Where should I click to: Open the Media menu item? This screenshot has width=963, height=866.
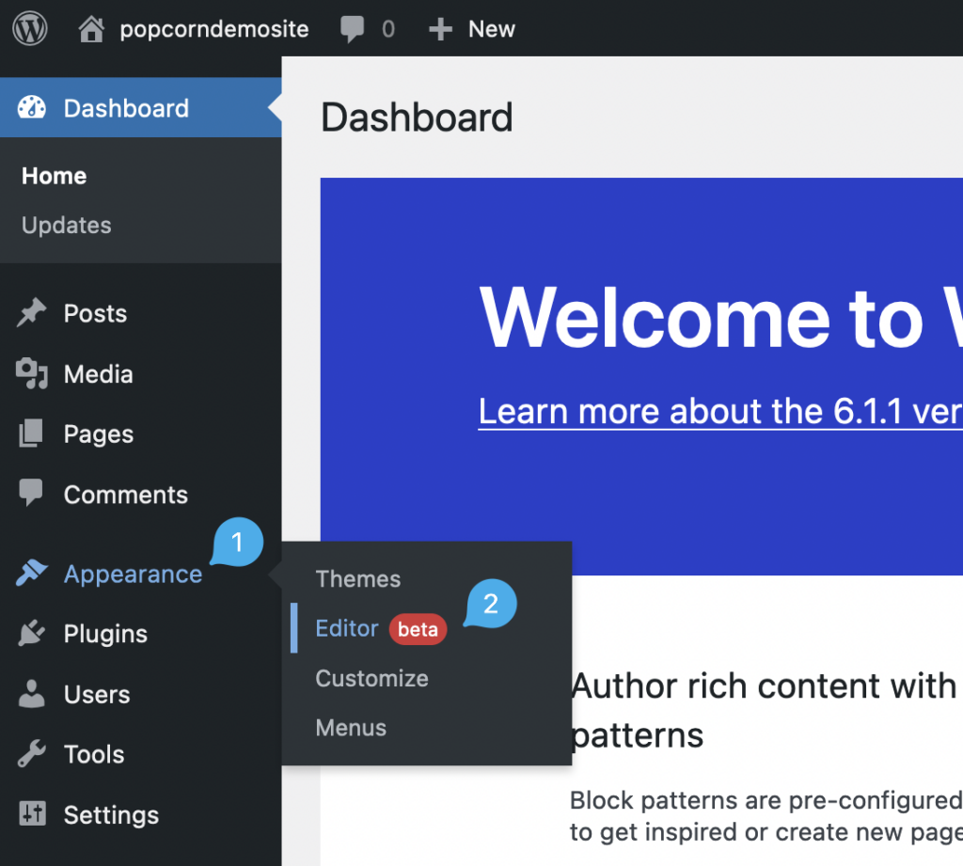point(98,374)
